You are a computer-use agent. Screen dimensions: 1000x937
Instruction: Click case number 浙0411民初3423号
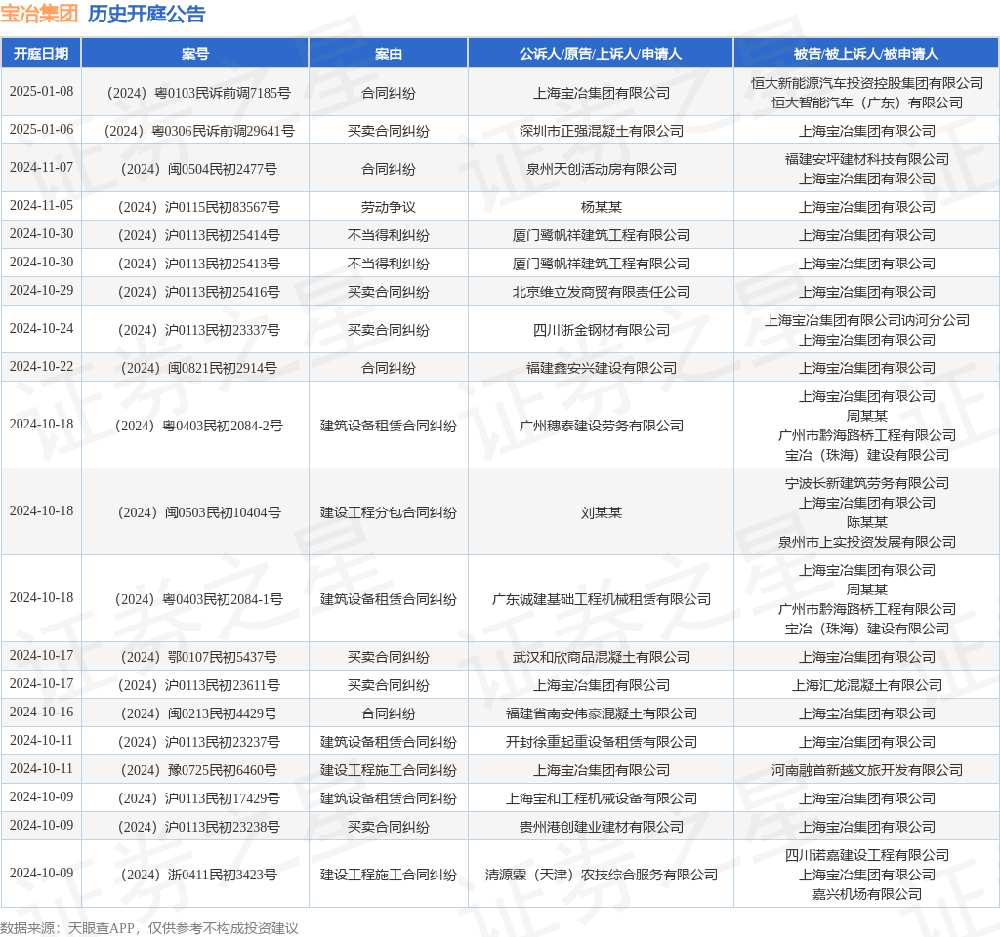click(198, 875)
